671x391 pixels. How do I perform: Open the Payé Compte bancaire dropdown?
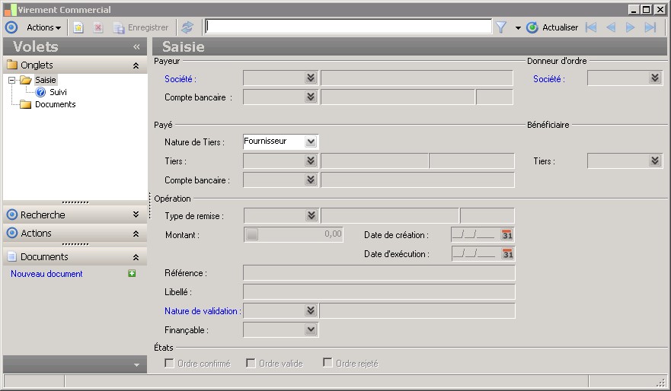coord(311,180)
